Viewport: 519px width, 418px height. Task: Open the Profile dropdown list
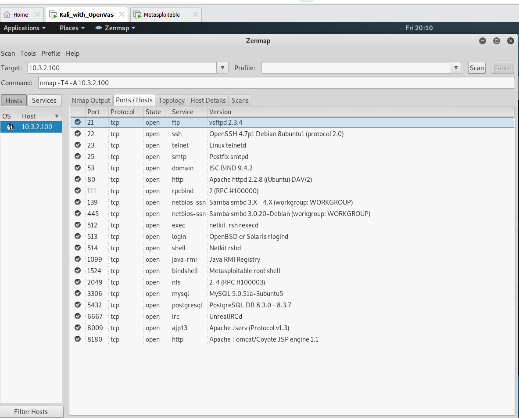click(x=456, y=68)
